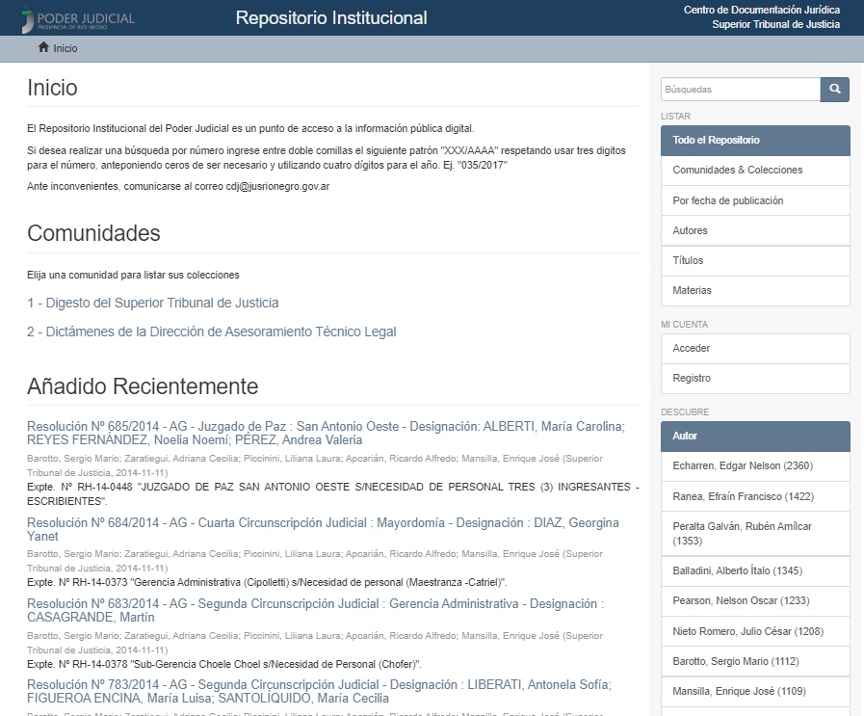This screenshot has width=864, height=716.
Task: Click the home icon in breadcrumb
Action: [43, 47]
